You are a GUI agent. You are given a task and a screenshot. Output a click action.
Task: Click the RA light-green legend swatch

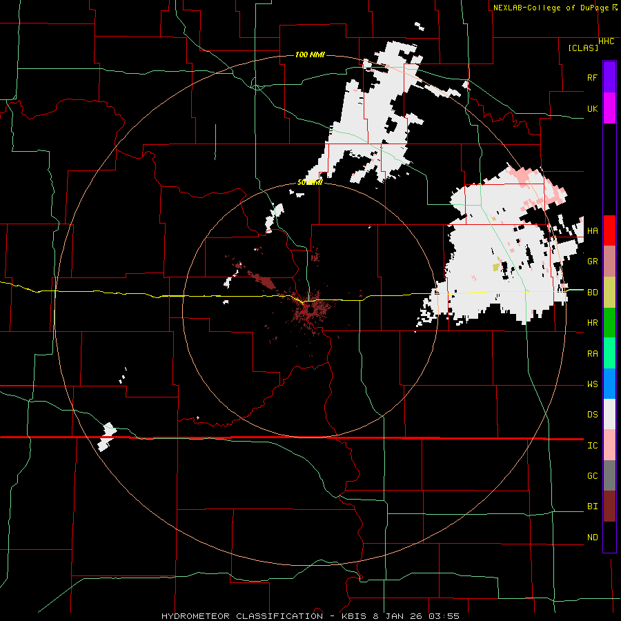pos(609,353)
